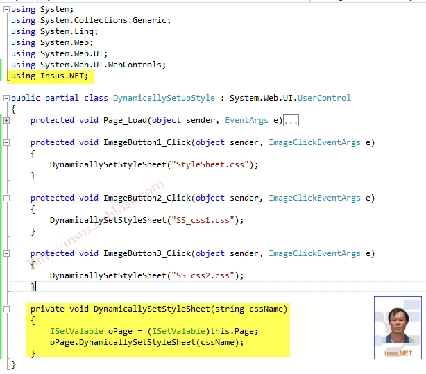Click the "using Insus.NET;" line
426x374 pixels.
[x=50, y=76]
